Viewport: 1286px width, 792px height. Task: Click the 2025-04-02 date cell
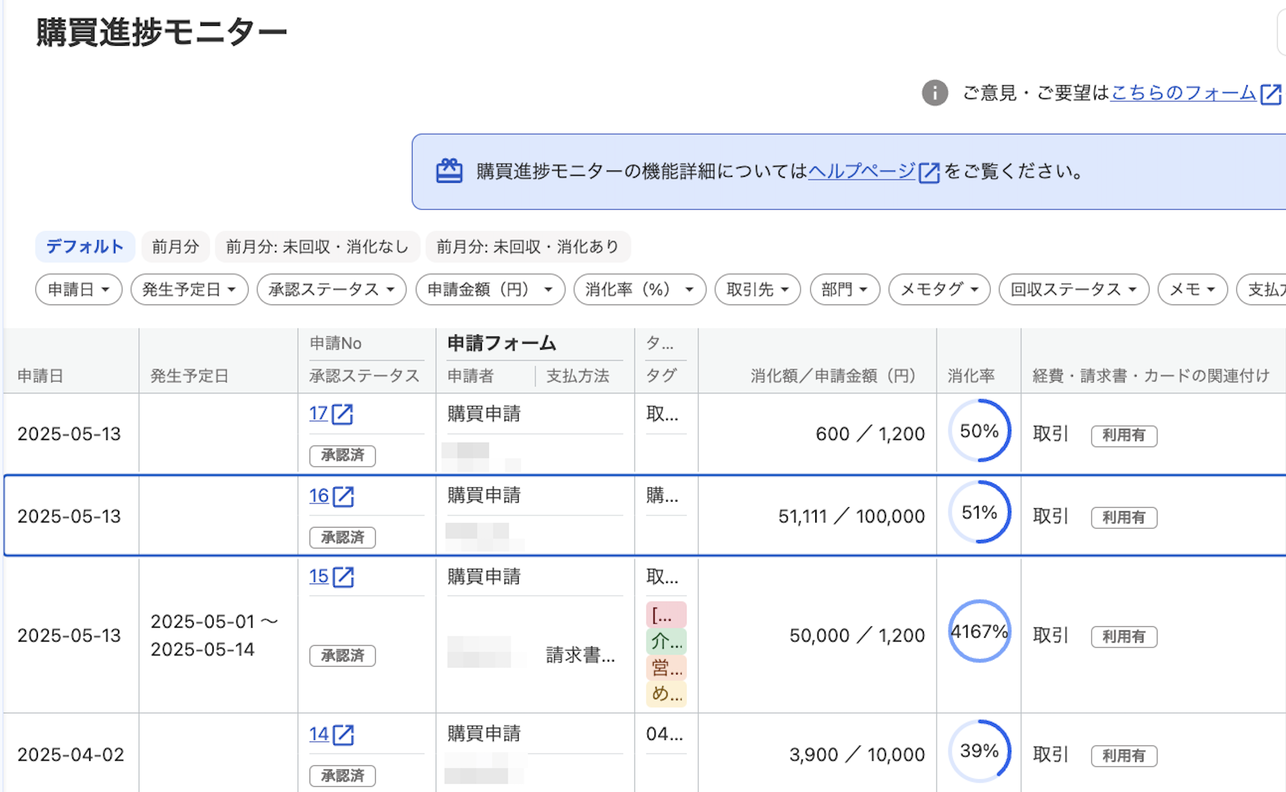[71, 755]
